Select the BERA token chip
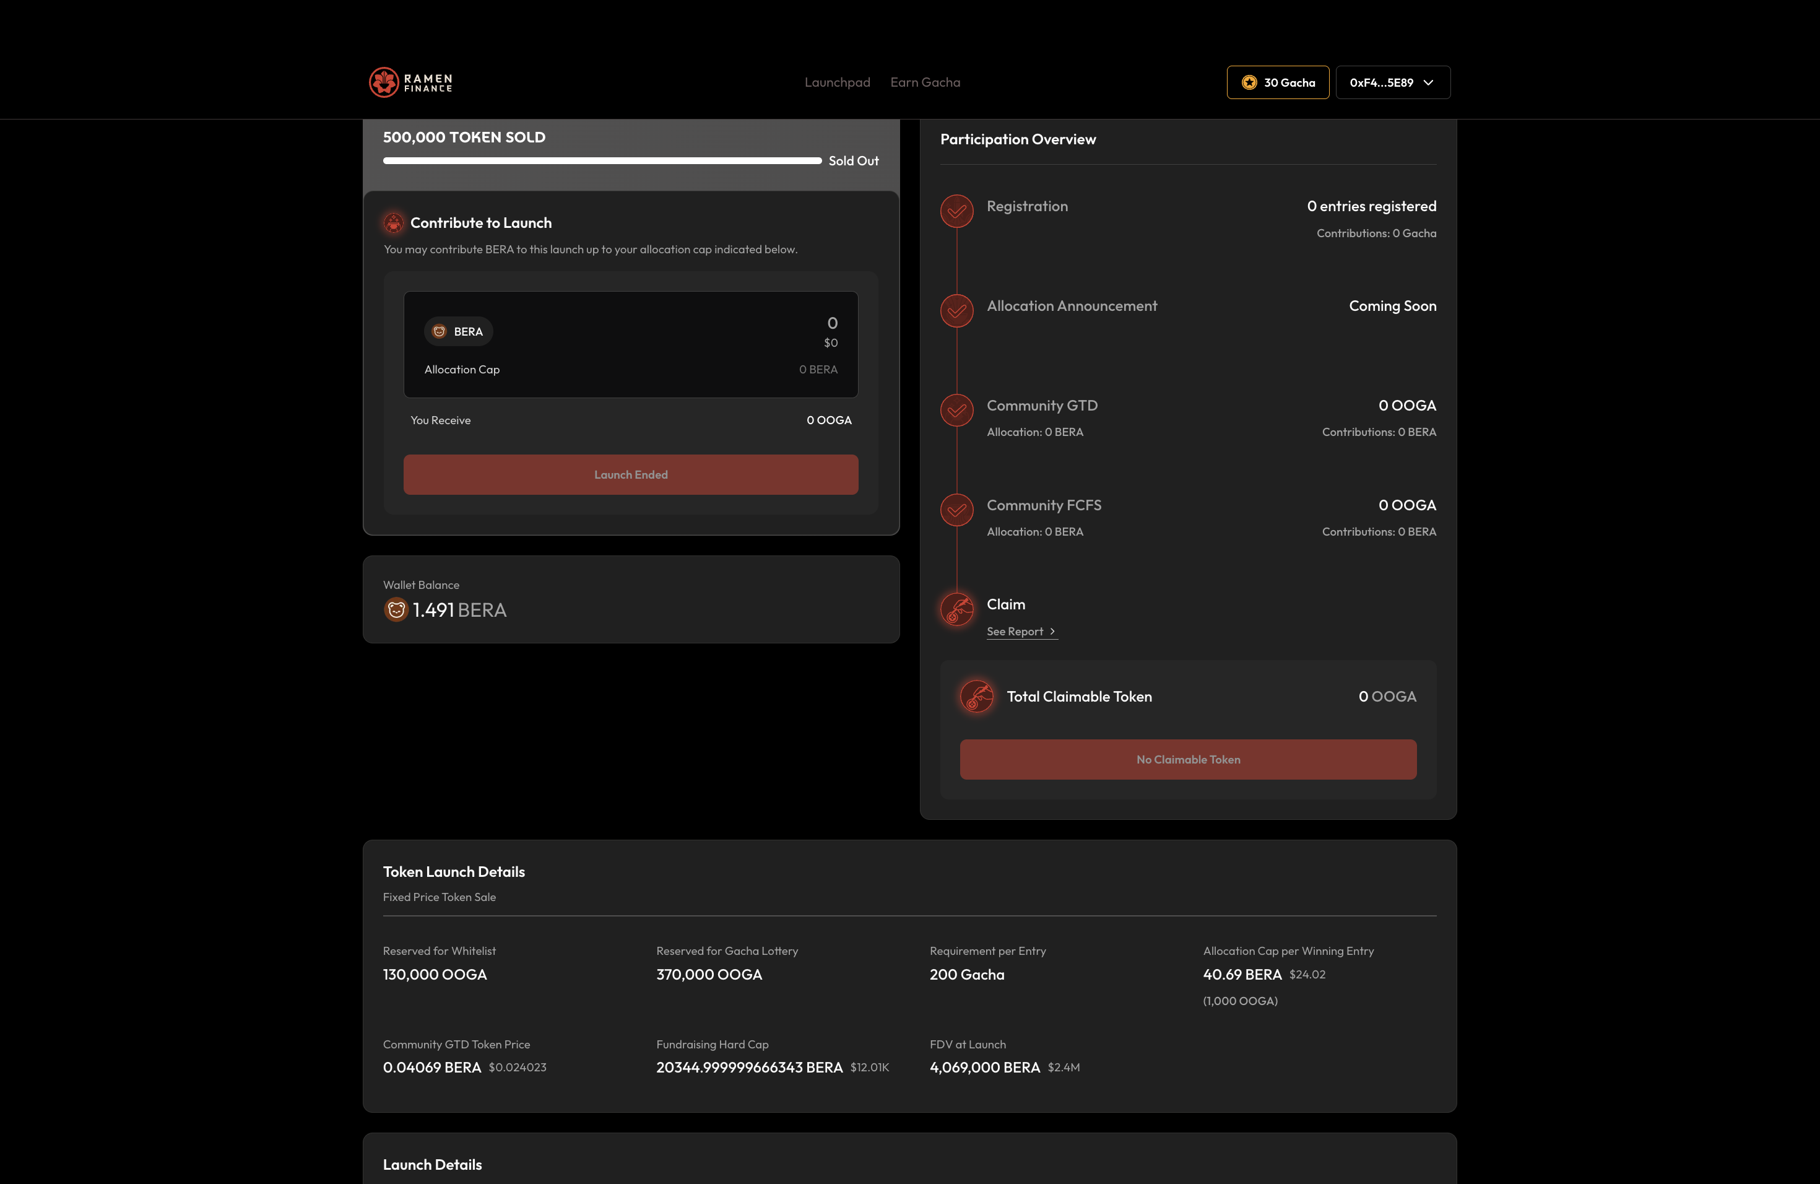This screenshot has width=1820, height=1184. click(458, 331)
